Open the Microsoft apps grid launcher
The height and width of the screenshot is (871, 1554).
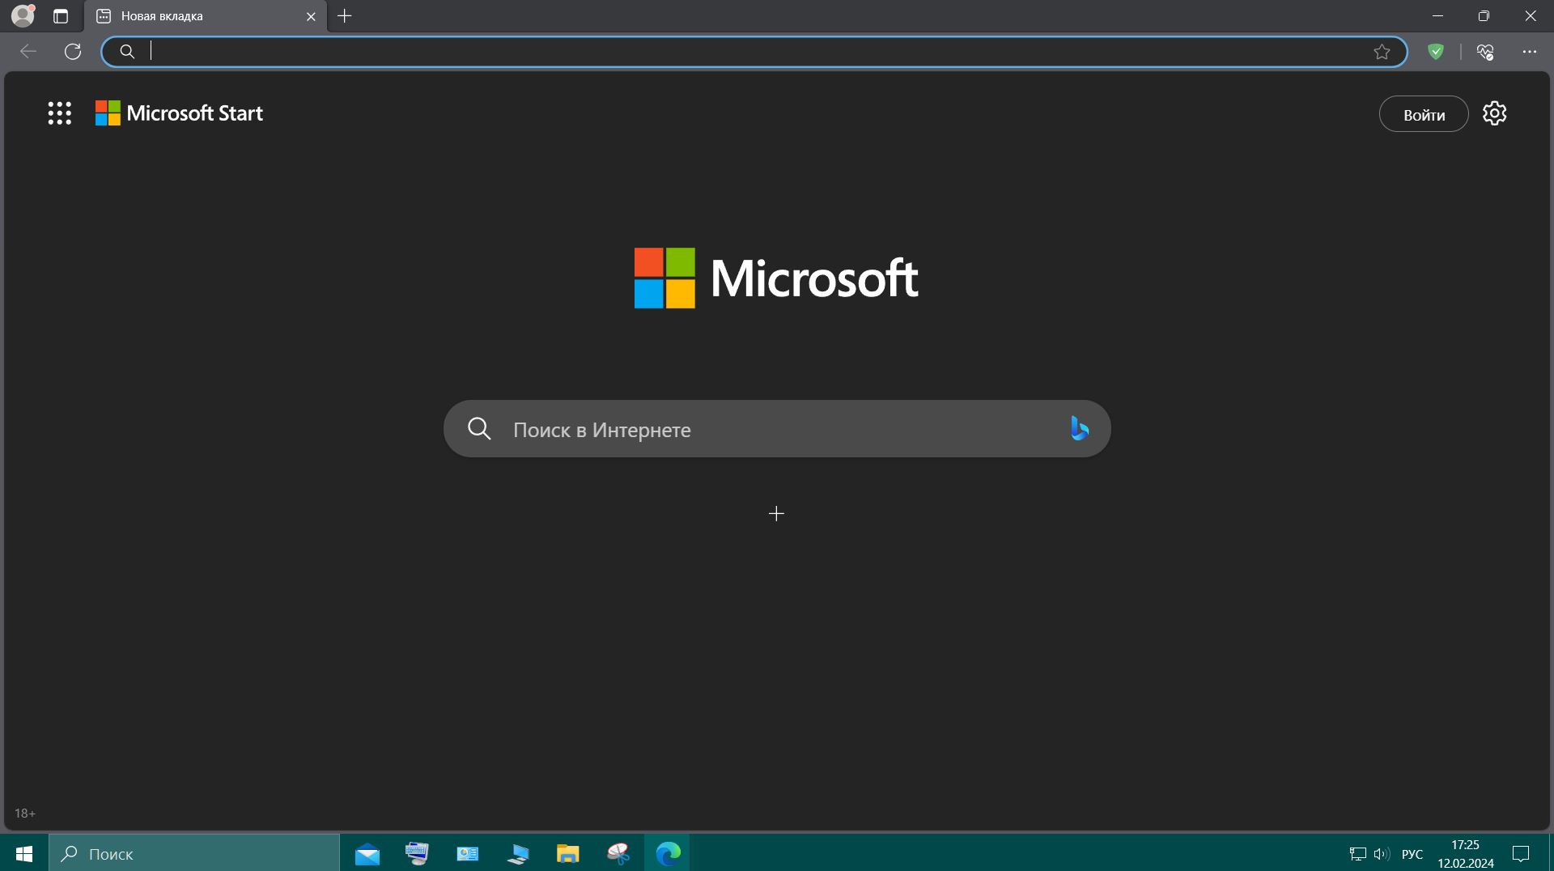[60, 113]
